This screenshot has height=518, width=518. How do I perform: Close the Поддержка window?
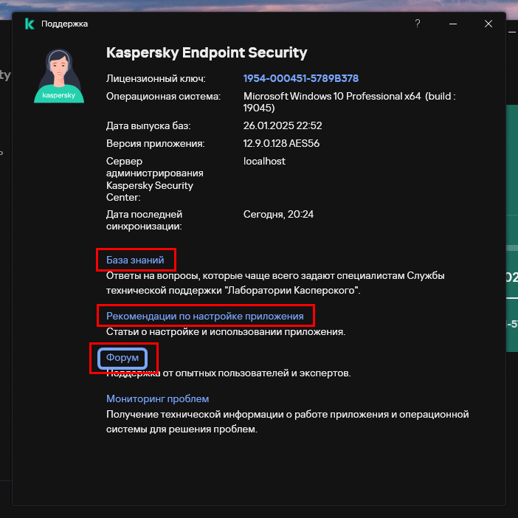(x=488, y=24)
